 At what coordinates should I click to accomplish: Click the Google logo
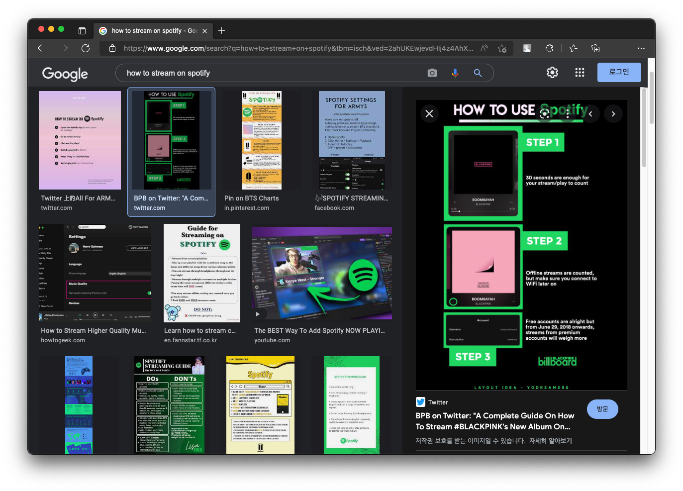pyautogui.click(x=65, y=74)
